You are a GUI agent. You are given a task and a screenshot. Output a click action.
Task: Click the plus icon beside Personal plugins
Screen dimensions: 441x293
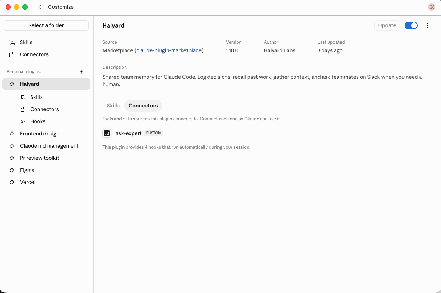pos(81,72)
